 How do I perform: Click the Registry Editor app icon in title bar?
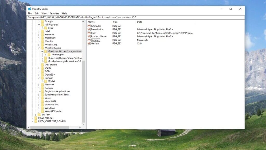click(x=30, y=9)
